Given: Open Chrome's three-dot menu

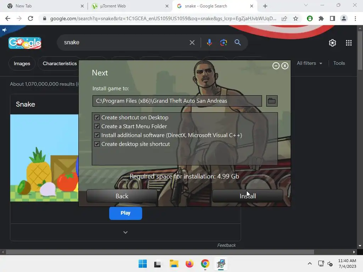Looking at the screenshot, I should (355, 18).
